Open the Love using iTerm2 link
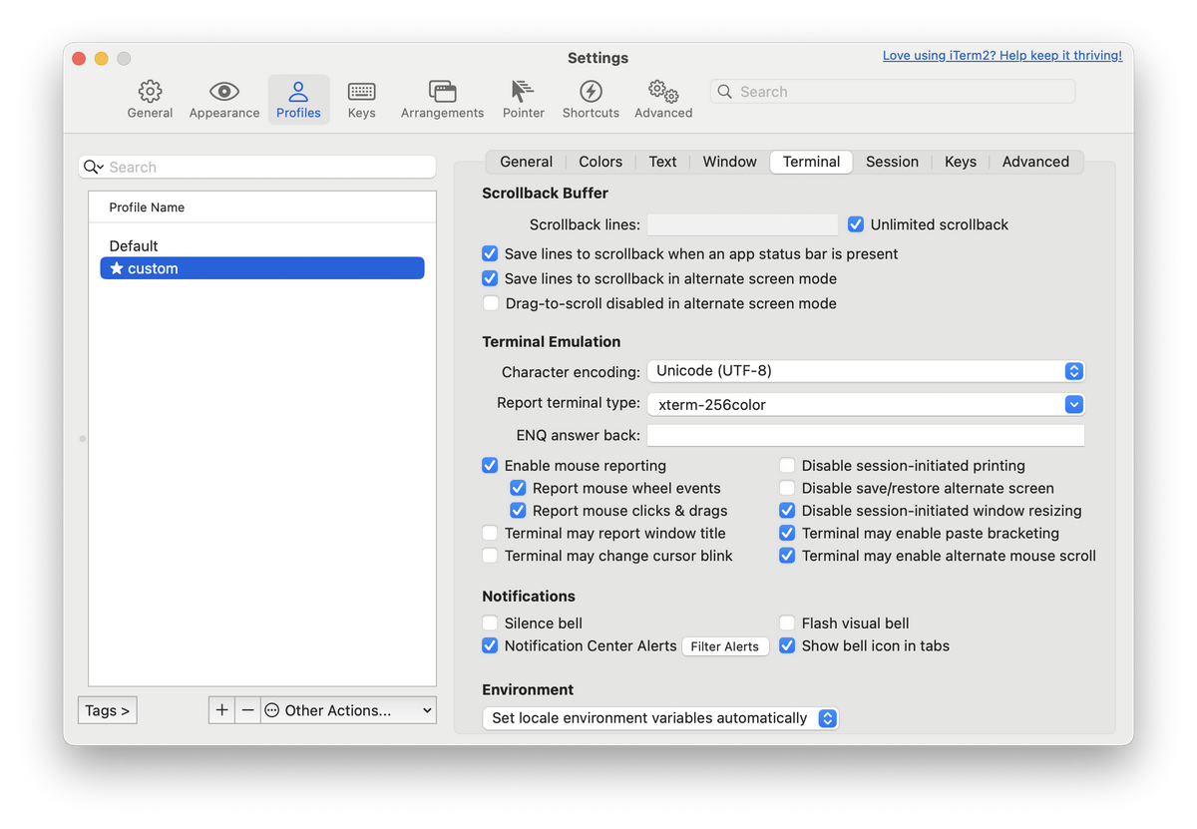The height and width of the screenshot is (829, 1197). point(1002,56)
